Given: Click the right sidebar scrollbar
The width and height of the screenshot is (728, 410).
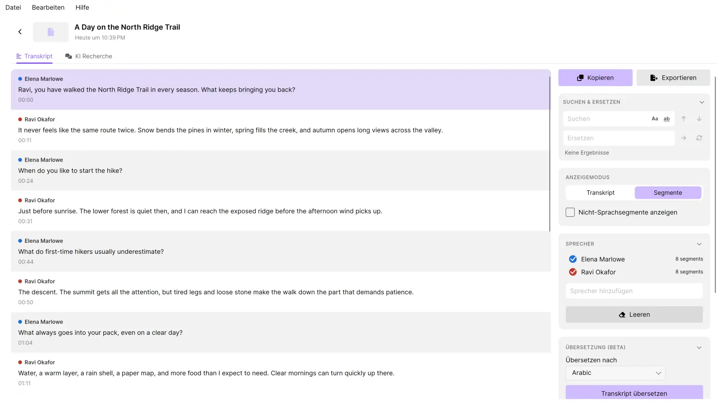Looking at the screenshot, I should pyautogui.click(x=715, y=184).
